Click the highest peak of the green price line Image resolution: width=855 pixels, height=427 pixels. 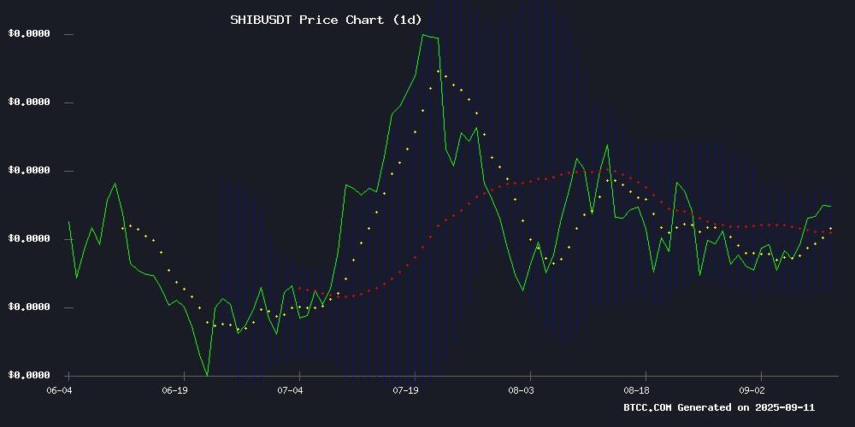tap(422, 34)
